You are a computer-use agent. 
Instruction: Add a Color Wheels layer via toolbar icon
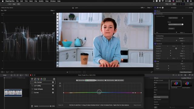pos(32,79)
